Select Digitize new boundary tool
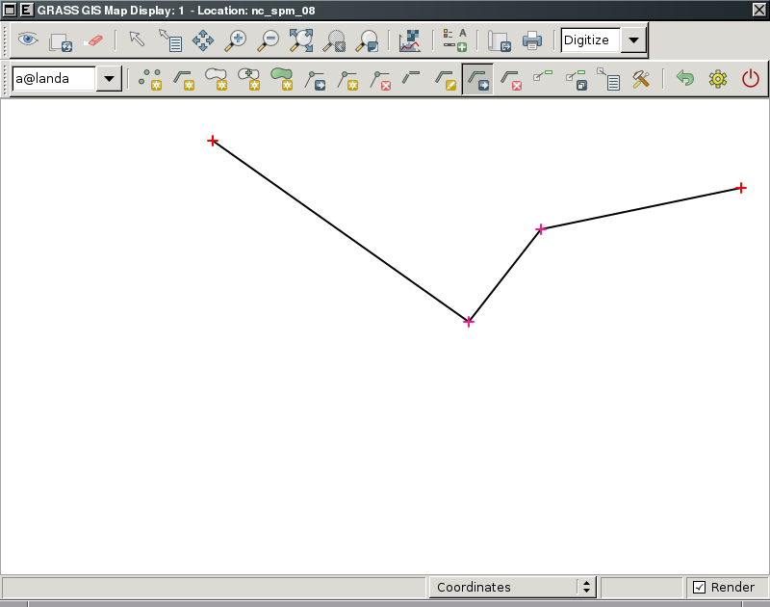Image resolution: width=770 pixels, height=607 pixels. (x=216, y=79)
